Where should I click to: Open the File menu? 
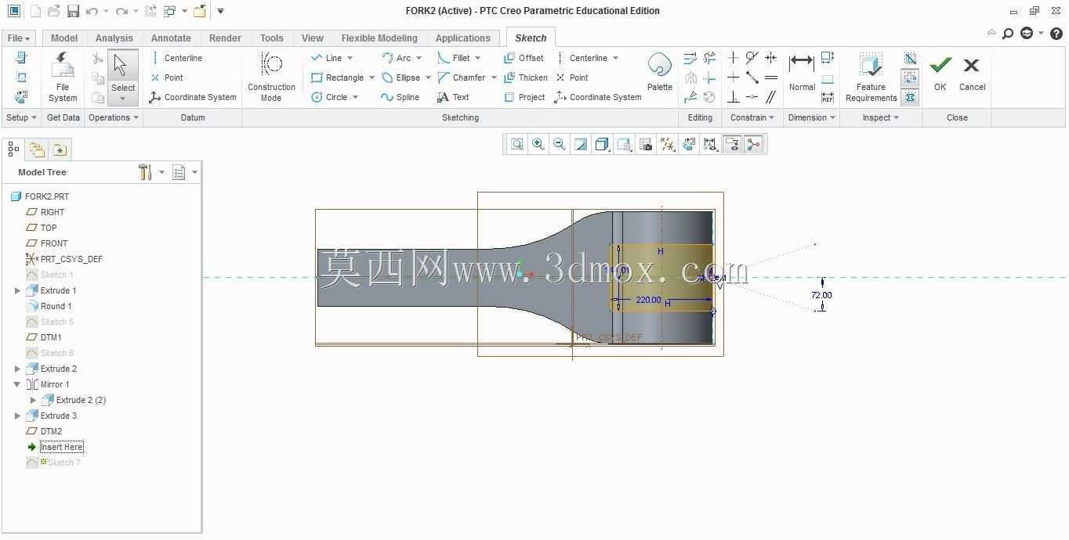(18, 38)
